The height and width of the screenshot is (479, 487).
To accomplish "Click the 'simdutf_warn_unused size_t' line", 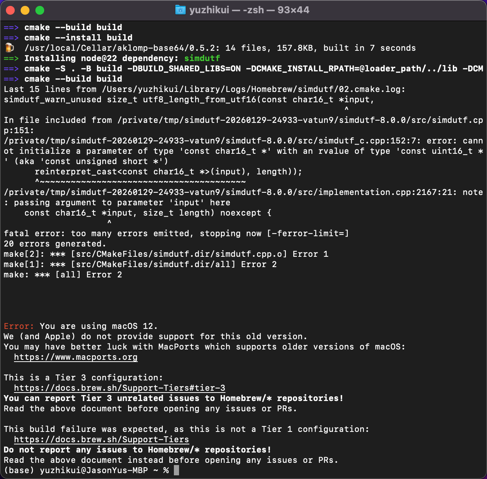I will point(189,100).
